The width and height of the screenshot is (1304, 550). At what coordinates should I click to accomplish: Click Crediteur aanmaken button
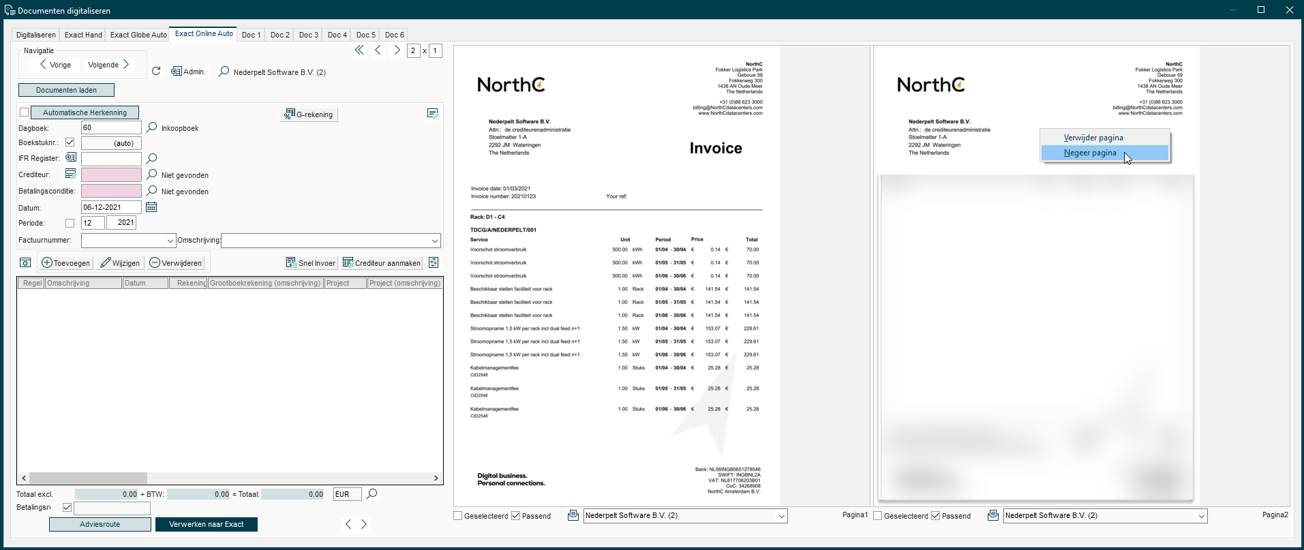point(382,262)
